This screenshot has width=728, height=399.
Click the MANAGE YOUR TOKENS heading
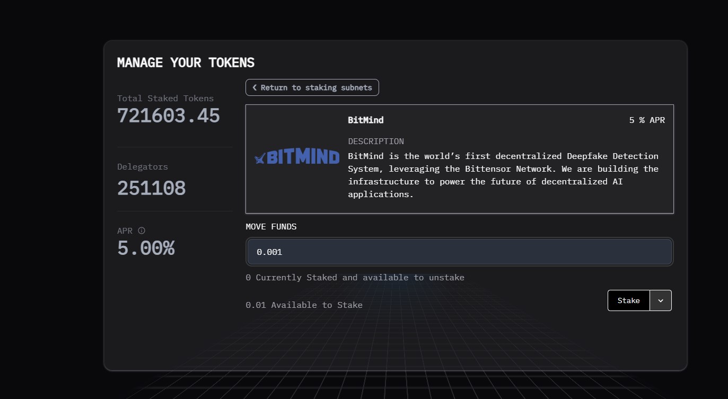[186, 63]
